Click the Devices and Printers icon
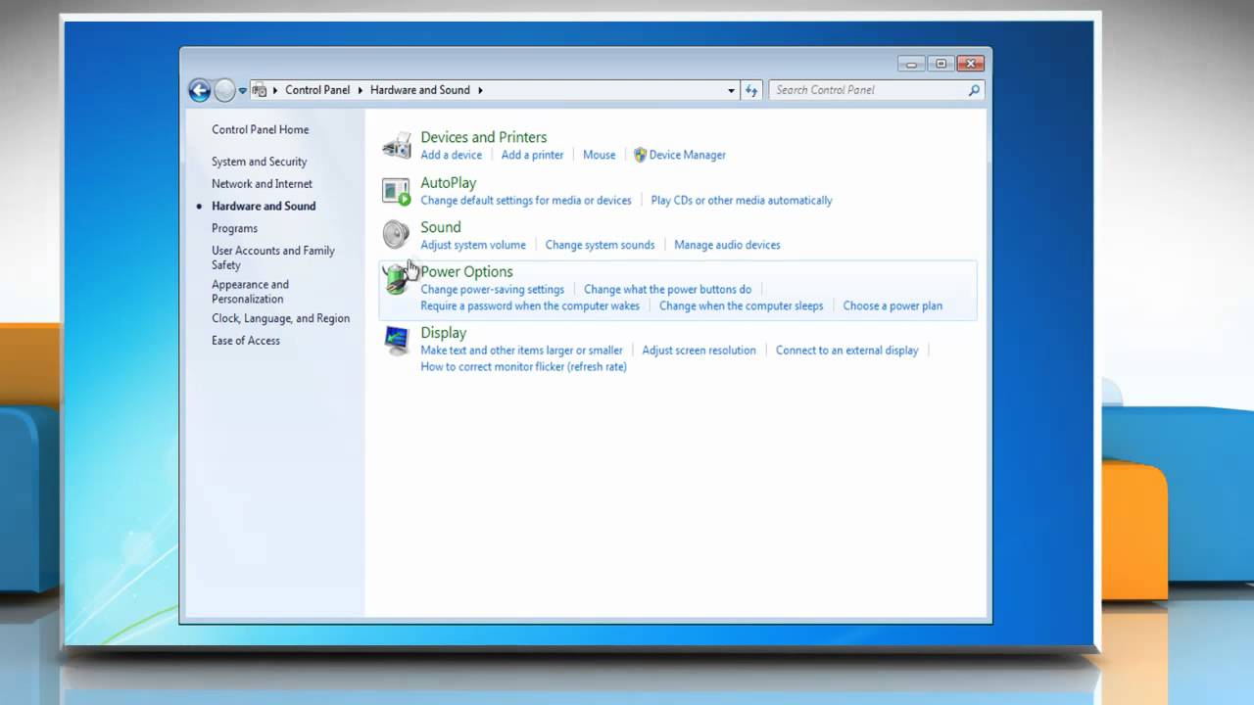Viewport: 1254px width, 705px height. pos(397,146)
